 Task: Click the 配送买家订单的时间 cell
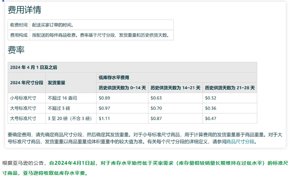(102, 25)
